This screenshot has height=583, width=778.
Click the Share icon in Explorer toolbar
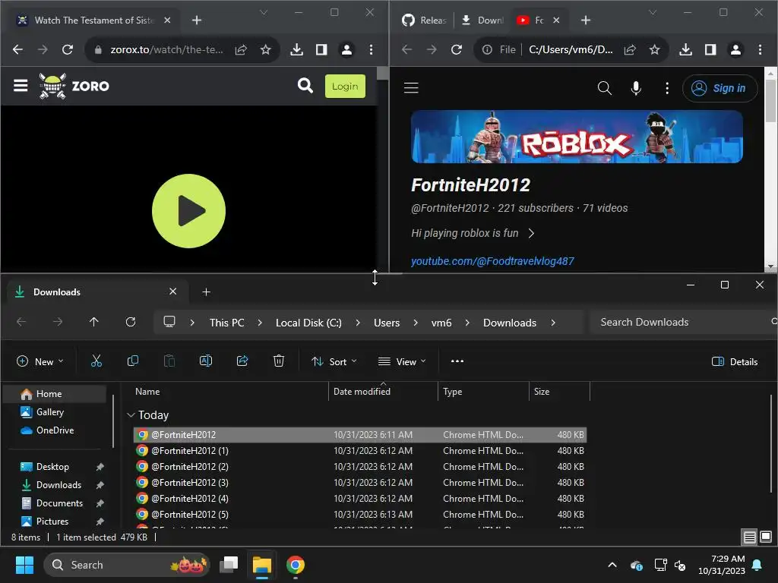click(242, 361)
